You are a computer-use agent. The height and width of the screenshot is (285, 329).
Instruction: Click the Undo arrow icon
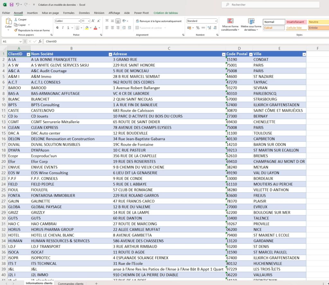click(x=18, y=4)
